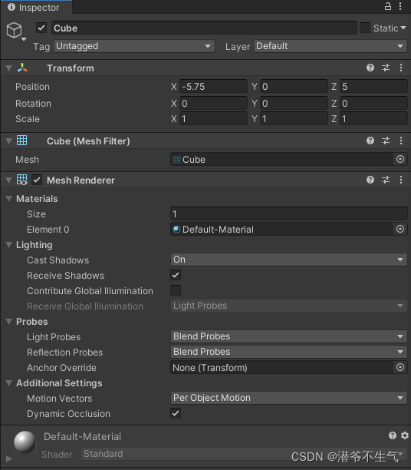Viewport: 411px width, 470px height.
Task: Click the Rotation Z field
Action: click(373, 104)
